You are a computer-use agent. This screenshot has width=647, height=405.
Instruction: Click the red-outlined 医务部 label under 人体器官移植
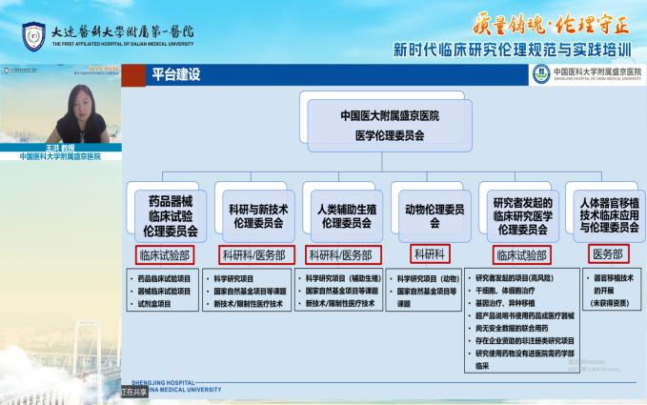pyautogui.click(x=608, y=254)
